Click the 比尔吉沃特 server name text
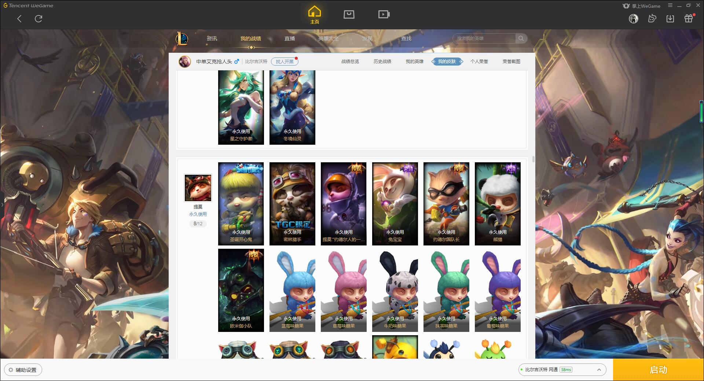 coord(256,62)
